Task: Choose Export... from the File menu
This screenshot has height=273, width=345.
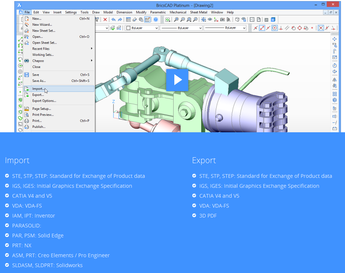Action: tap(59, 95)
